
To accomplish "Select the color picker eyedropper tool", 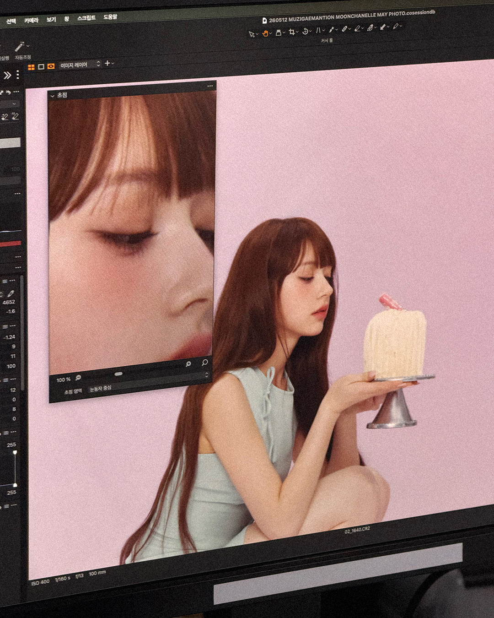I will pyautogui.click(x=396, y=27).
